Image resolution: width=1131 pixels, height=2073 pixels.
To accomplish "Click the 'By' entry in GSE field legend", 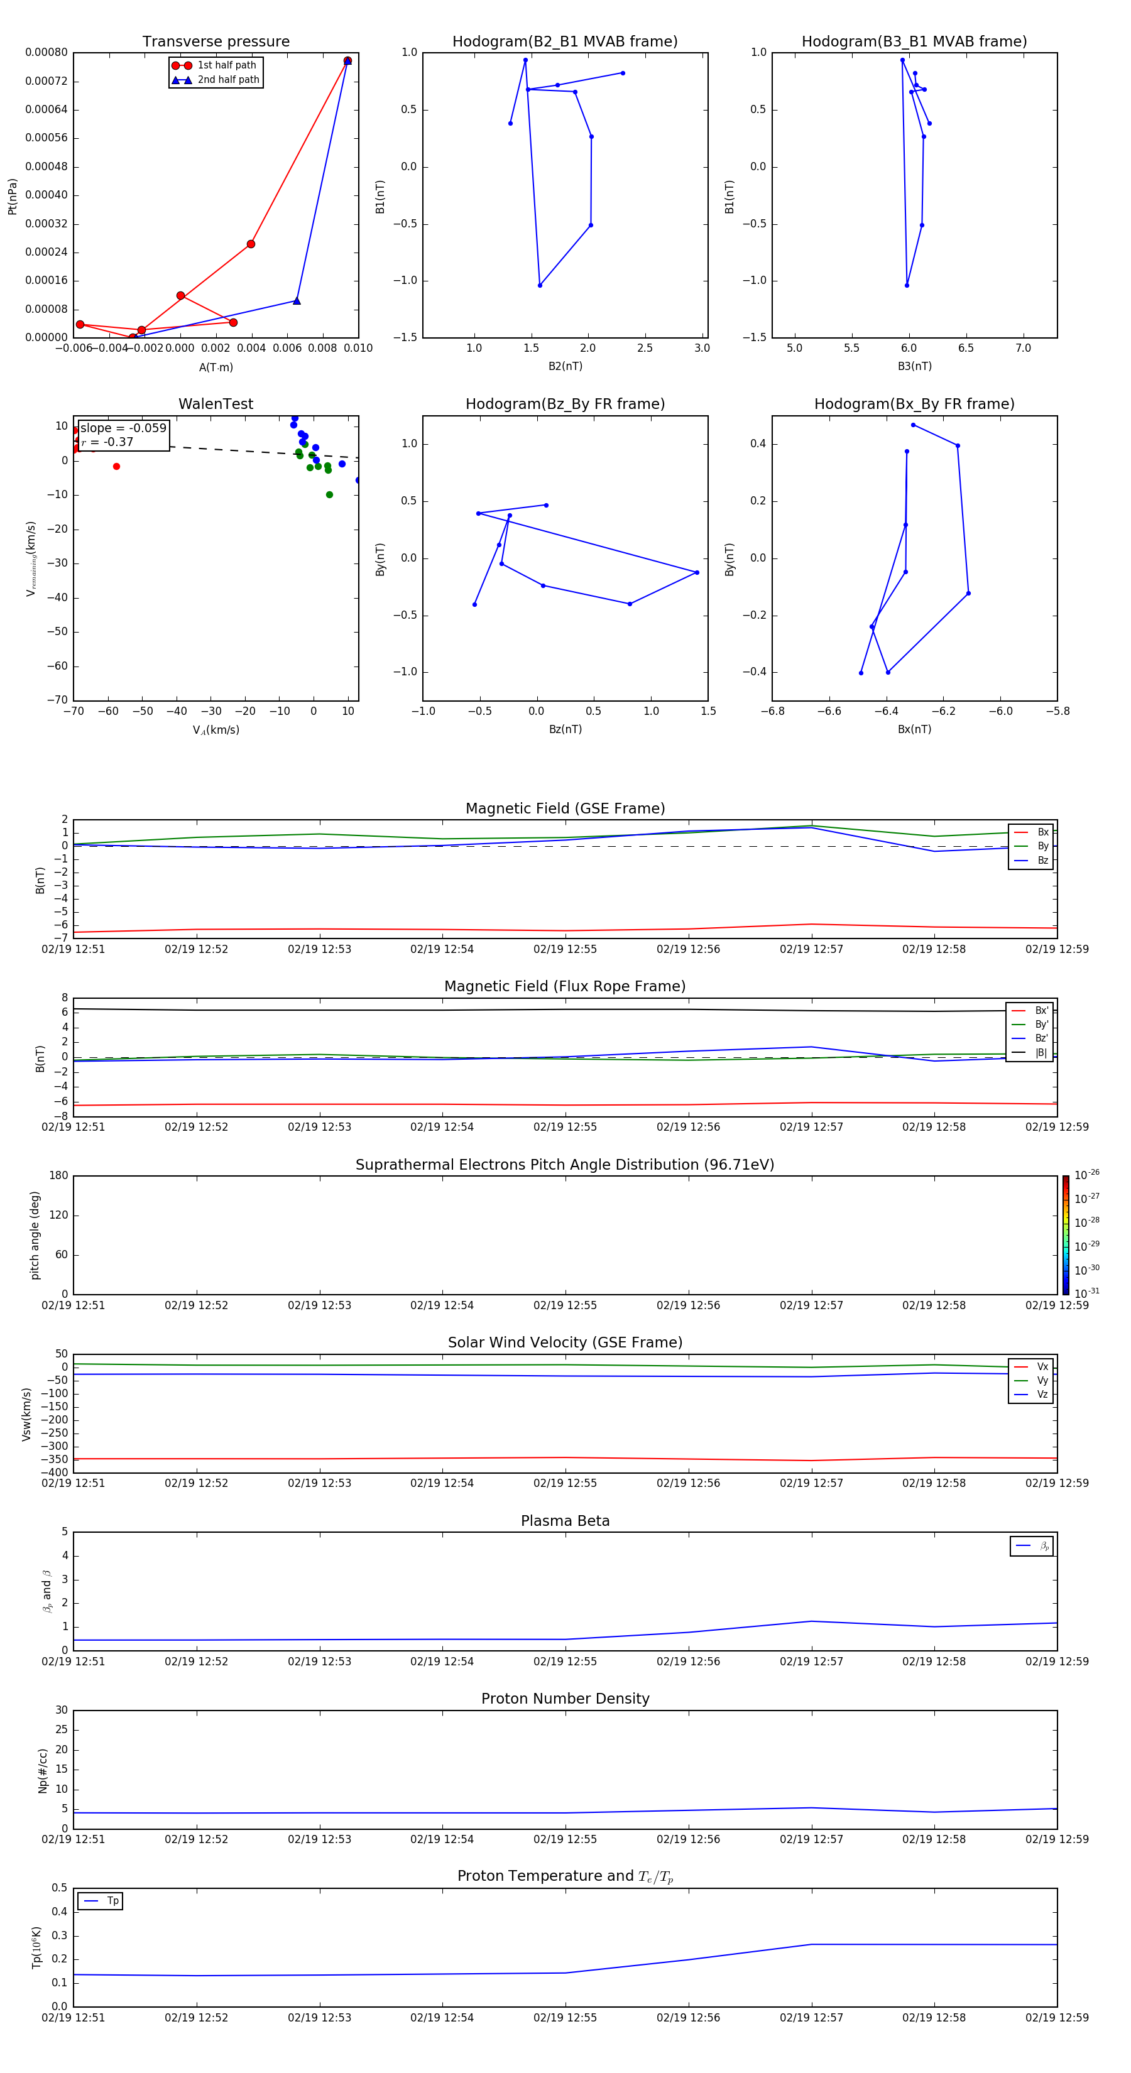I will click(x=1031, y=846).
